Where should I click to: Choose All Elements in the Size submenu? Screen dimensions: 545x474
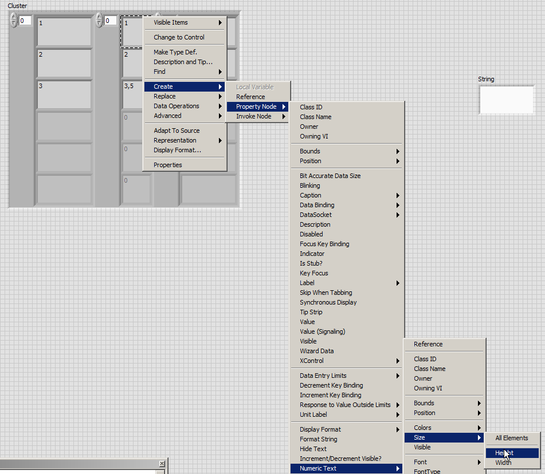[x=511, y=438]
